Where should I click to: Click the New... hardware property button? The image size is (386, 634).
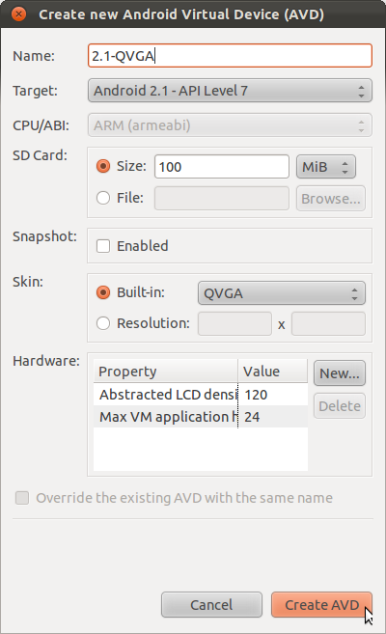pos(340,373)
